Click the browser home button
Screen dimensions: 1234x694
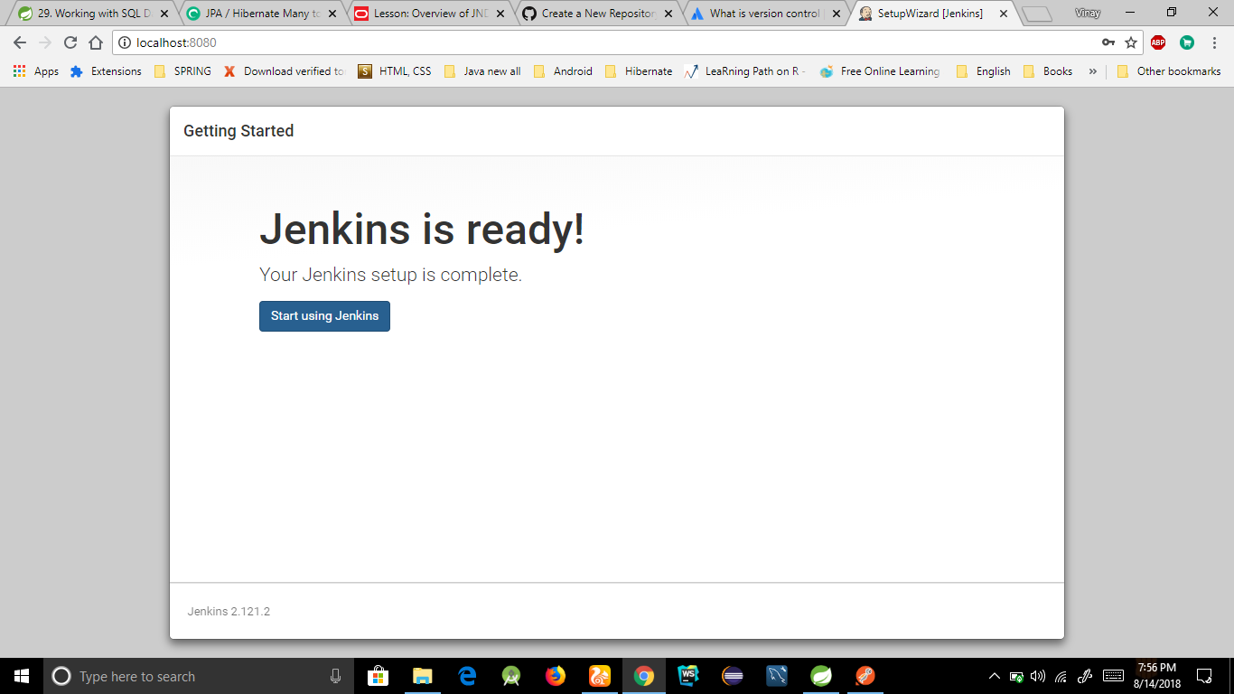click(x=94, y=42)
